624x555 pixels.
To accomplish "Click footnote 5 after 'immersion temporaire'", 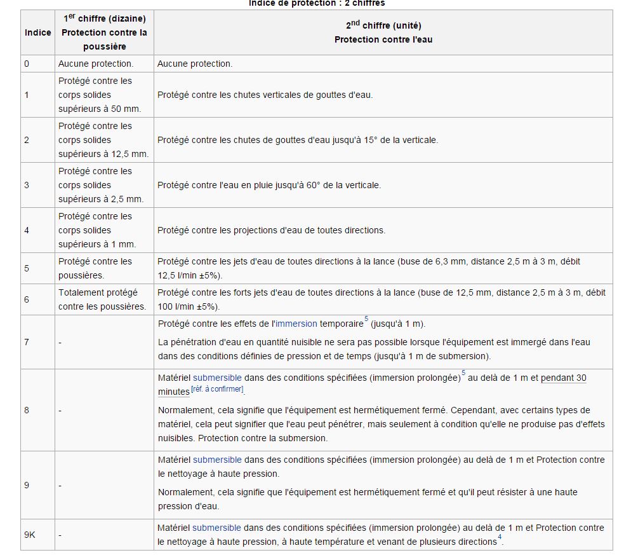I will pyautogui.click(x=366, y=320).
